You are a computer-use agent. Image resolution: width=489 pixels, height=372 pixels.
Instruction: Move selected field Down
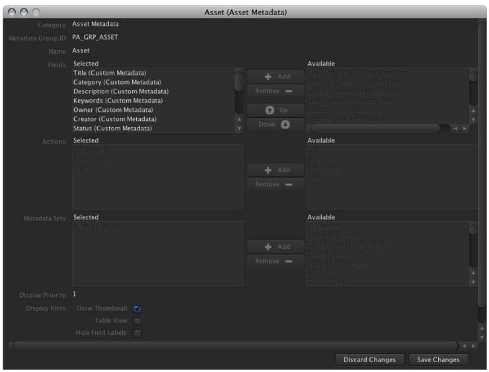tap(276, 124)
